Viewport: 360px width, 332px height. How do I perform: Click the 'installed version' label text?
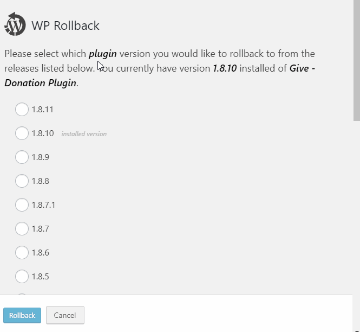[84, 134]
